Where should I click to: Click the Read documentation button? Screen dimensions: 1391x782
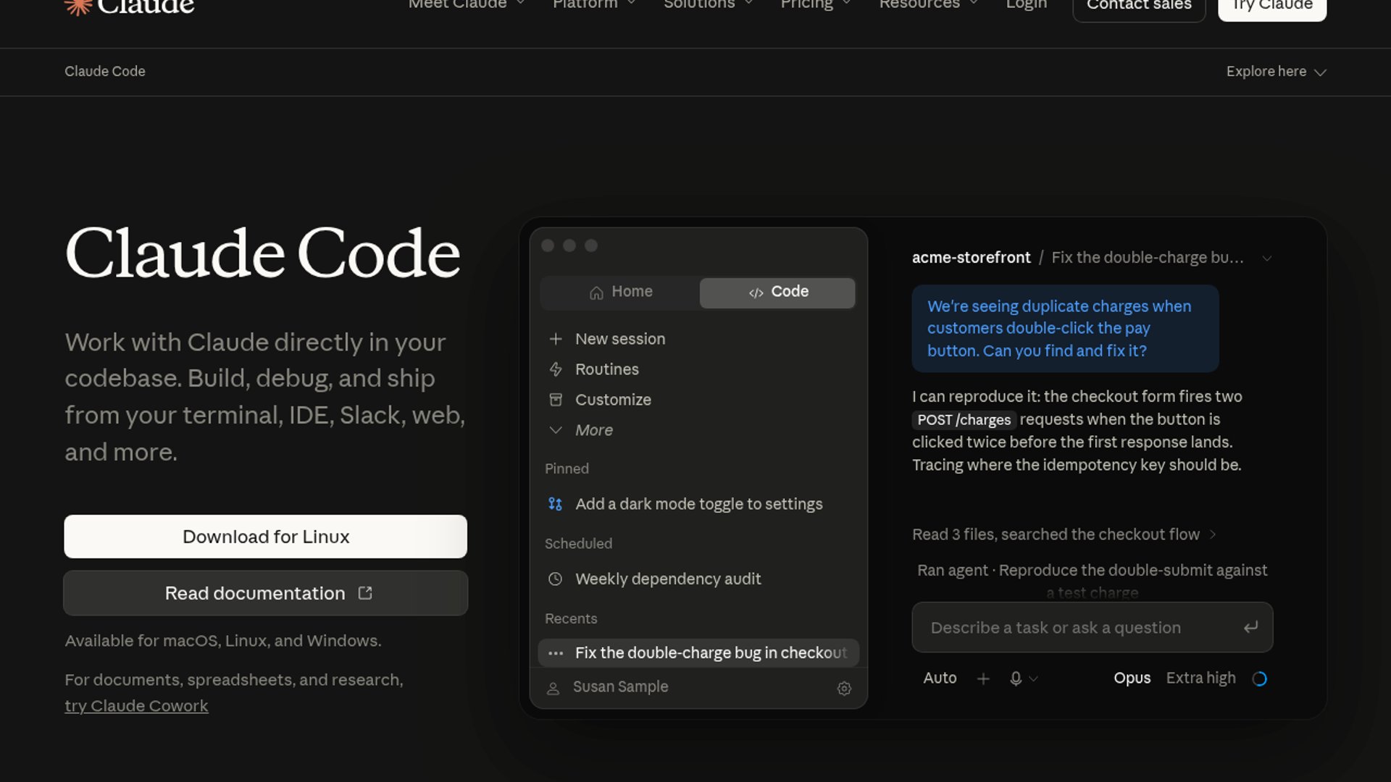pyautogui.click(x=265, y=593)
